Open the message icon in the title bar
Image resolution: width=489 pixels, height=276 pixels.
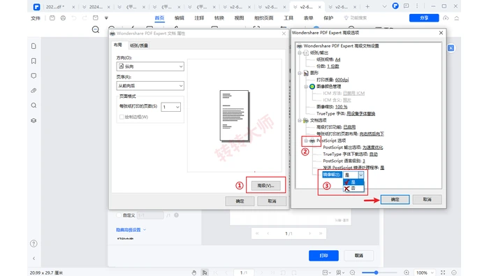[x=406, y=6]
